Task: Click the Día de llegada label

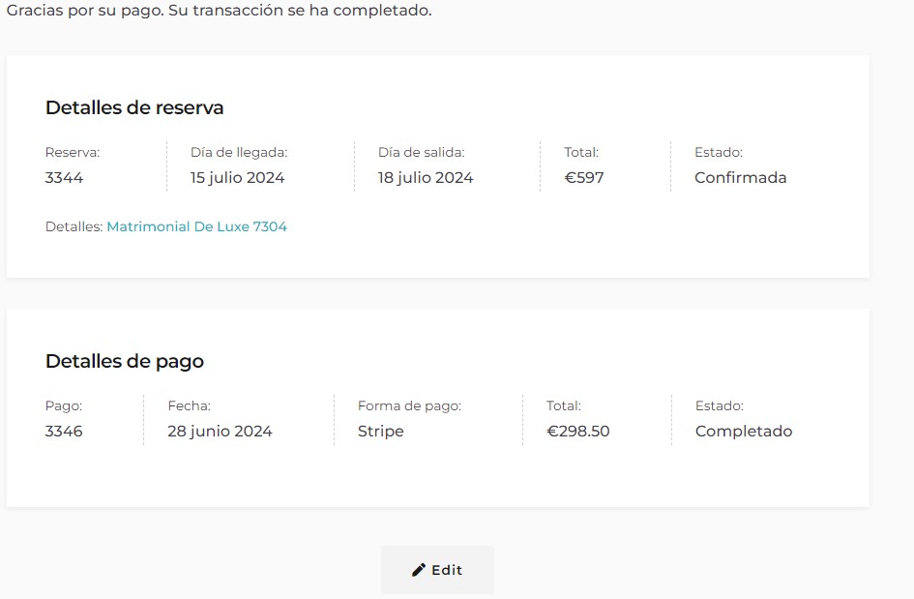Action: tap(239, 153)
